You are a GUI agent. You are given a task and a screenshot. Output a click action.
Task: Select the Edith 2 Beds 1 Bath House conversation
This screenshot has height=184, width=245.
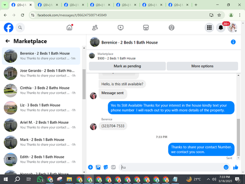[41, 159]
